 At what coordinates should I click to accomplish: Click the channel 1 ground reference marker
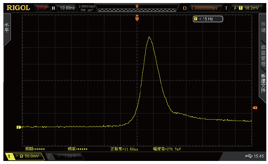tap(19, 127)
